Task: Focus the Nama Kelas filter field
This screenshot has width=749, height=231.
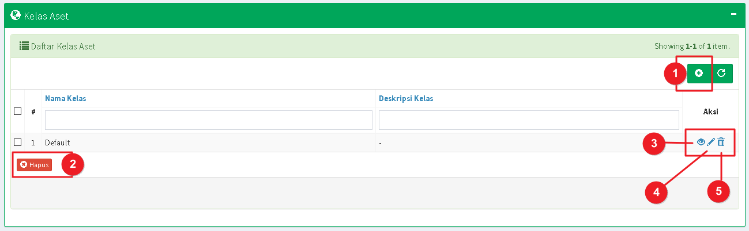Action: (209, 120)
